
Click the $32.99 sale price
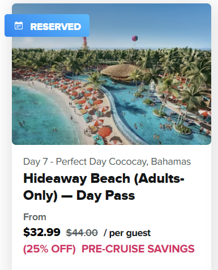(42, 232)
